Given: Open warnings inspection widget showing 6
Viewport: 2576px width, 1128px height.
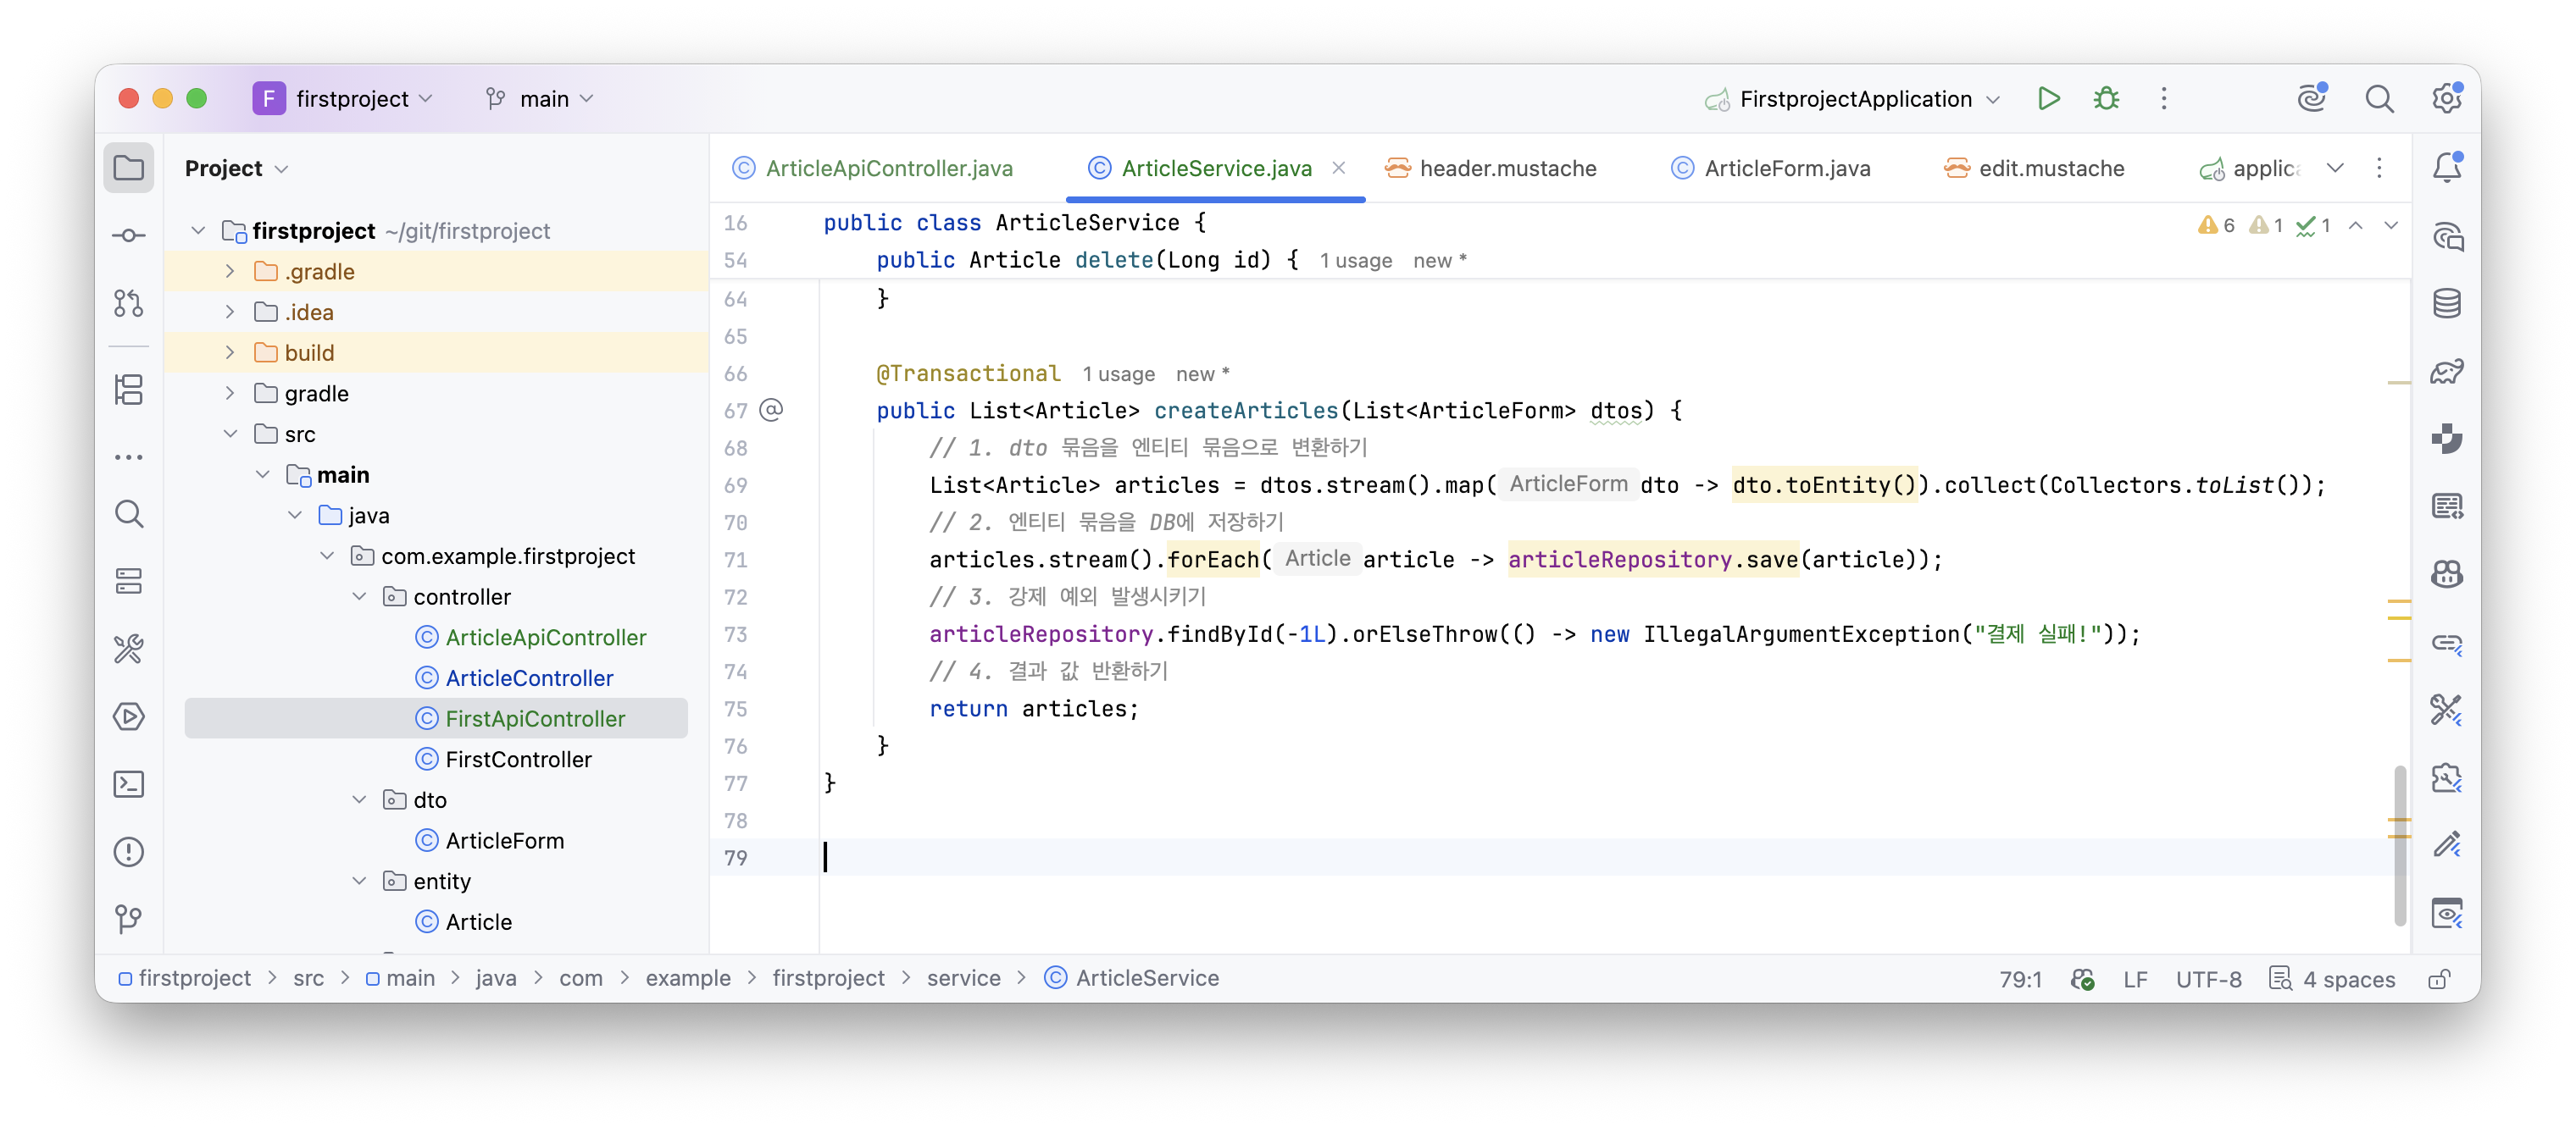Looking at the screenshot, I should pyautogui.click(x=2215, y=224).
